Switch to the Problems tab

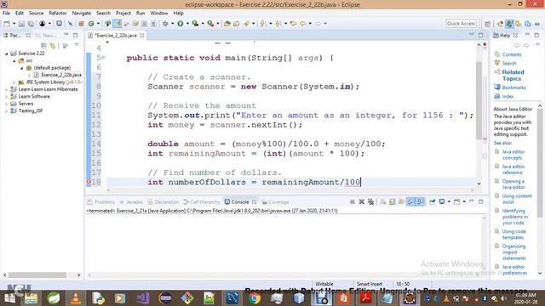pos(100,202)
